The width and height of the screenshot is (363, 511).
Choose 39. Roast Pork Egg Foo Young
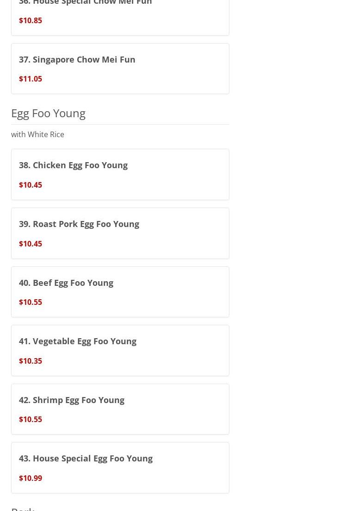pos(79,224)
